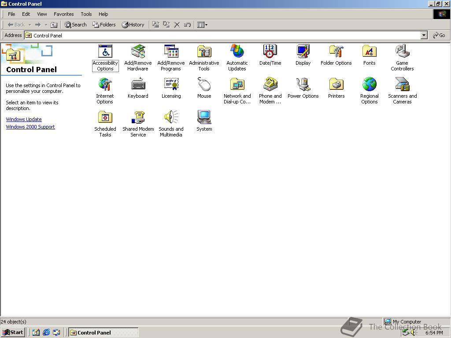Expand the Back history dropdown arrow
Viewport: 451px width, 338px height.
tap(30, 25)
